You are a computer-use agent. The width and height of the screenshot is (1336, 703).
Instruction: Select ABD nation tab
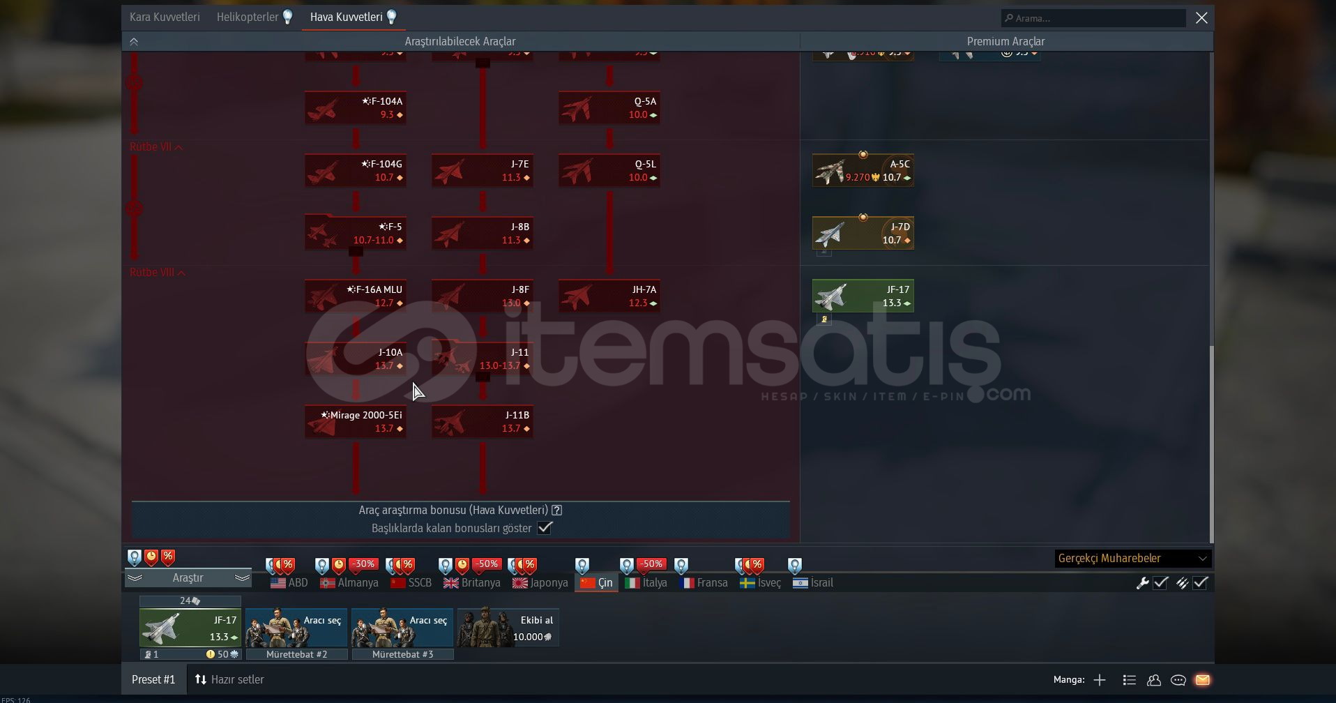(289, 583)
